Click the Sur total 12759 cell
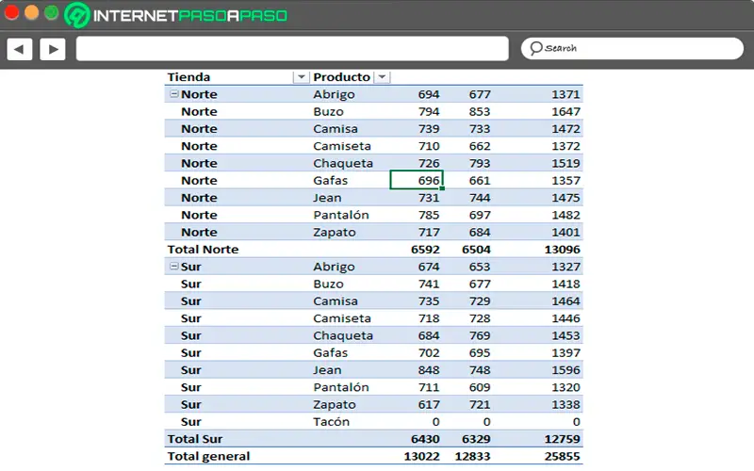Screen dimensions: 754x471 pyautogui.click(x=562, y=439)
